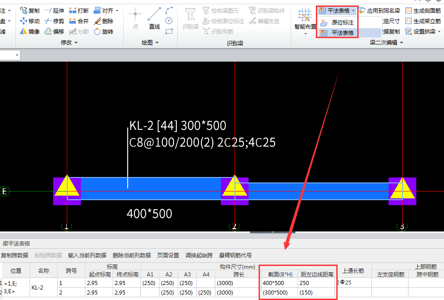Select the circle drawing tool icon
The image size is (444, 300).
tap(169, 21)
